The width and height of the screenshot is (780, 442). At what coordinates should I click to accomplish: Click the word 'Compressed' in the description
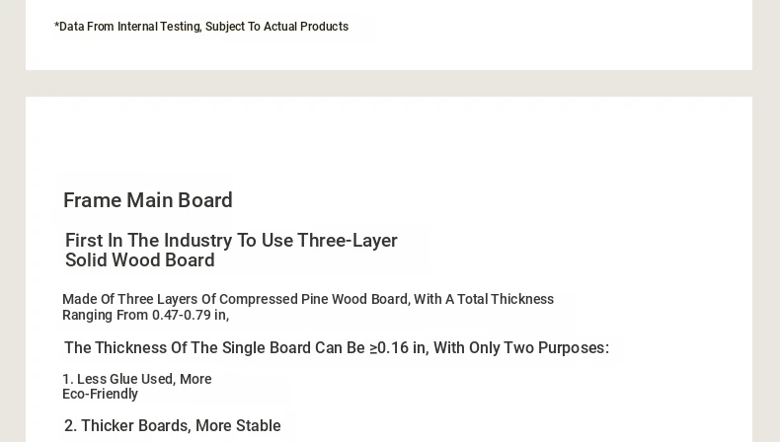point(258,299)
